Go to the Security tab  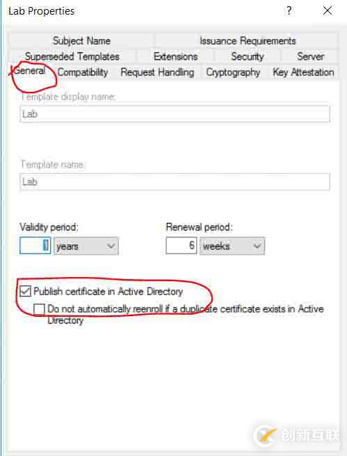248,56
